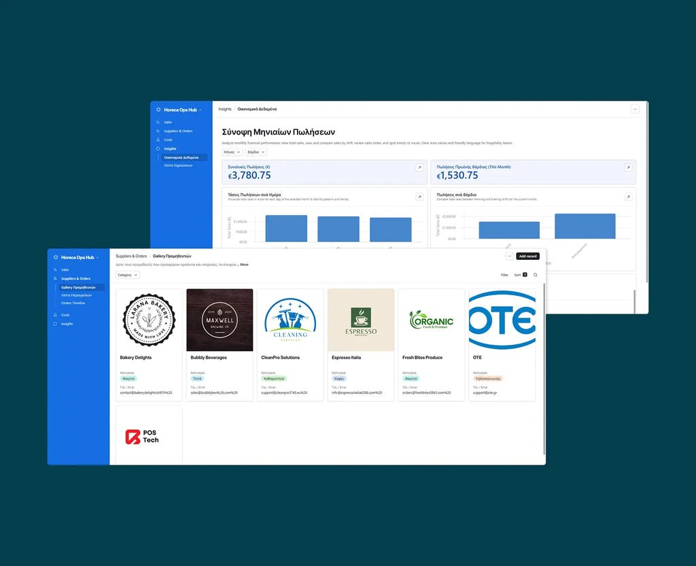Screen dimensions: 696x566
Task: Expand the Τάσεις Πωλήσεων ανά Ημέρα chart
Action: click(x=419, y=197)
